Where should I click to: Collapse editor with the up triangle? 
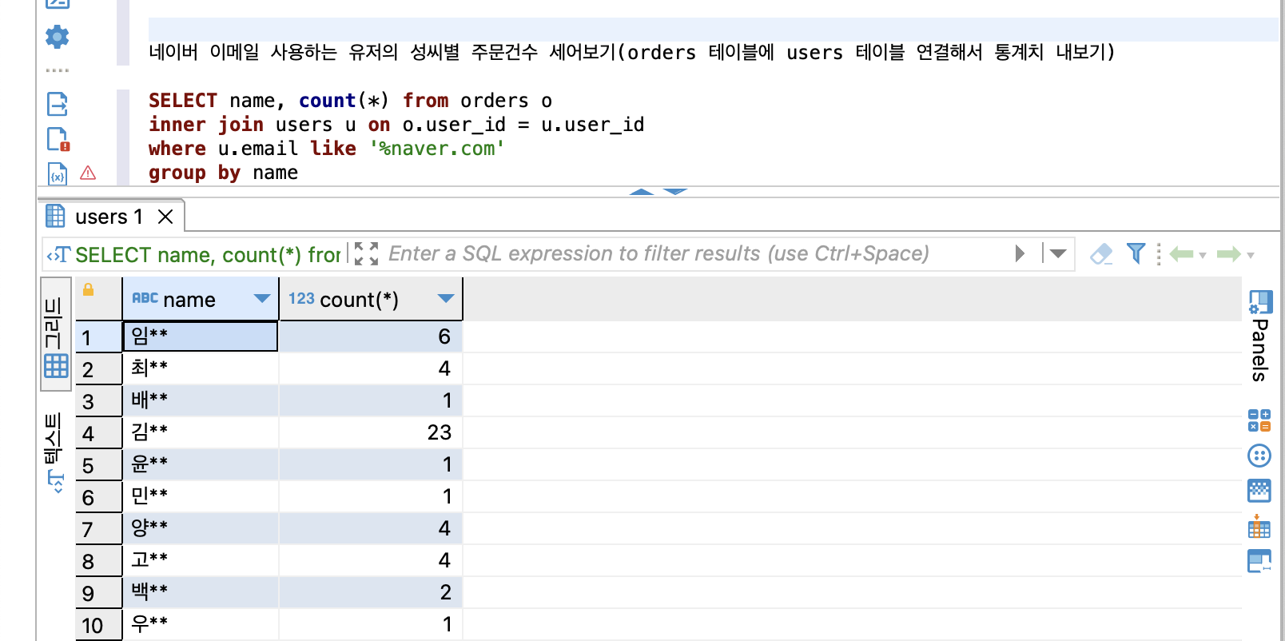(642, 192)
